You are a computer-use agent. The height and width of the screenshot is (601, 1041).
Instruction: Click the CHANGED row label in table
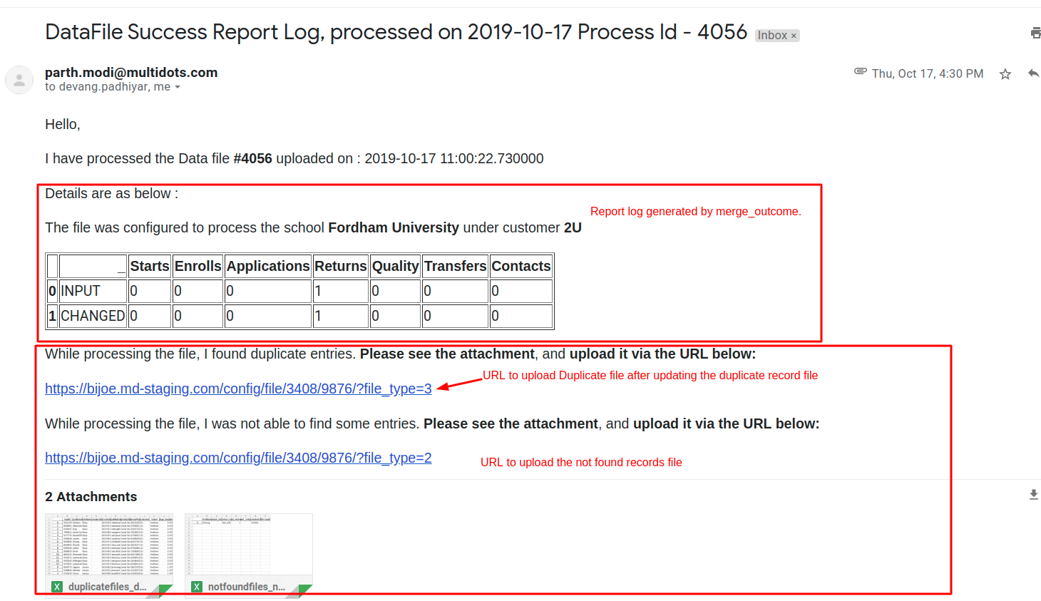(x=93, y=316)
